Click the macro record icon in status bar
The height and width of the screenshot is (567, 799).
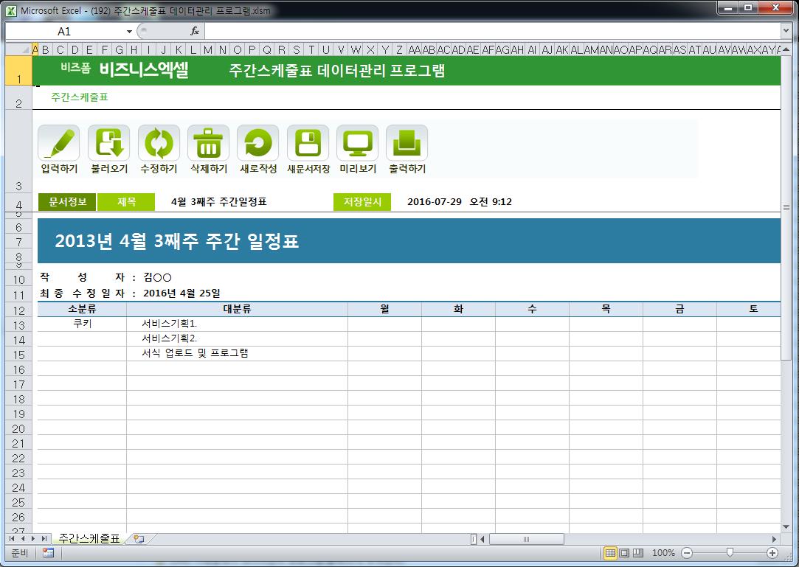[x=48, y=553]
